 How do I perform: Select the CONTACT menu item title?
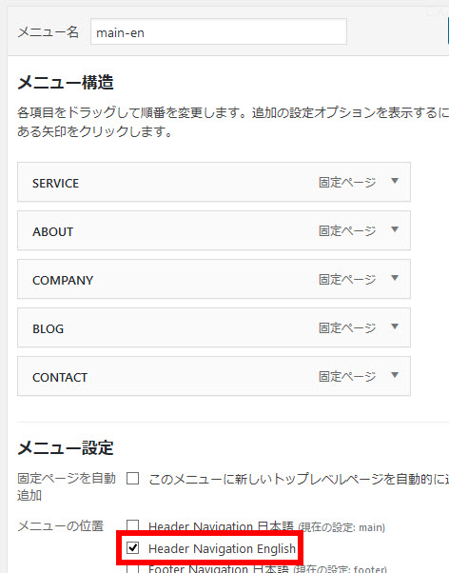click(60, 378)
